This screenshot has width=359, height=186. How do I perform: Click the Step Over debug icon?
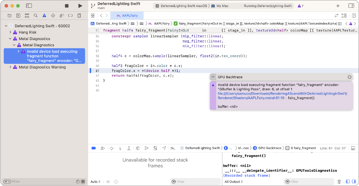click(x=111, y=148)
